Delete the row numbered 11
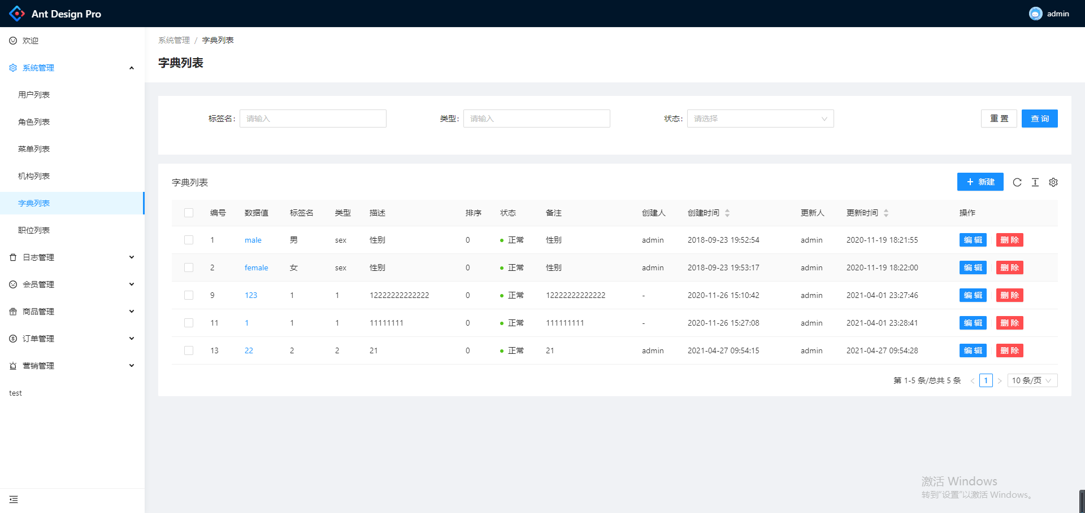 click(1010, 323)
